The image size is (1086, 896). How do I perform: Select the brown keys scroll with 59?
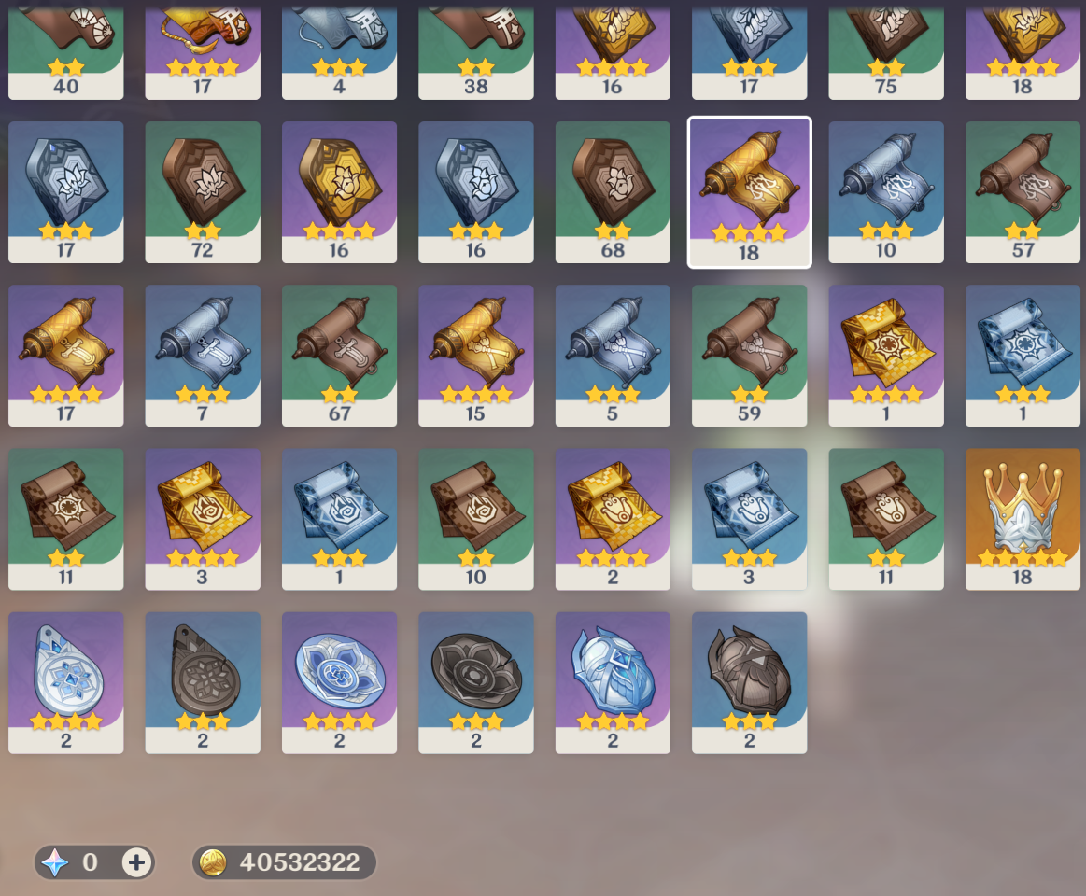pos(749,356)
